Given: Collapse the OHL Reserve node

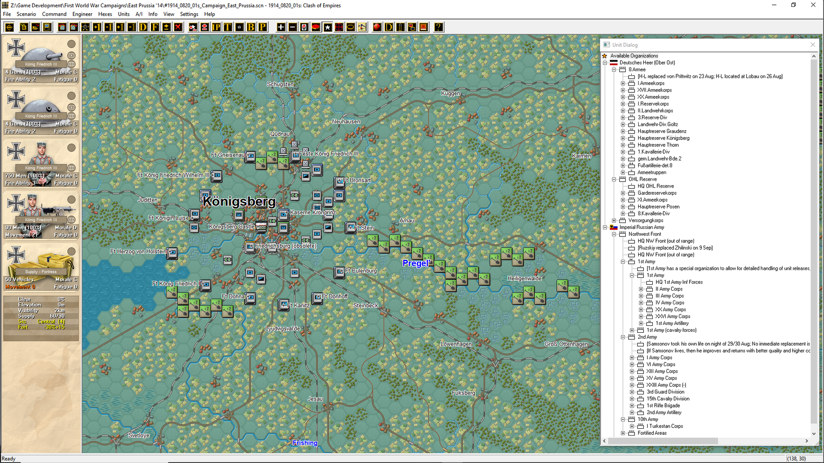Looking at the screenshot, I should coord(614,179).
